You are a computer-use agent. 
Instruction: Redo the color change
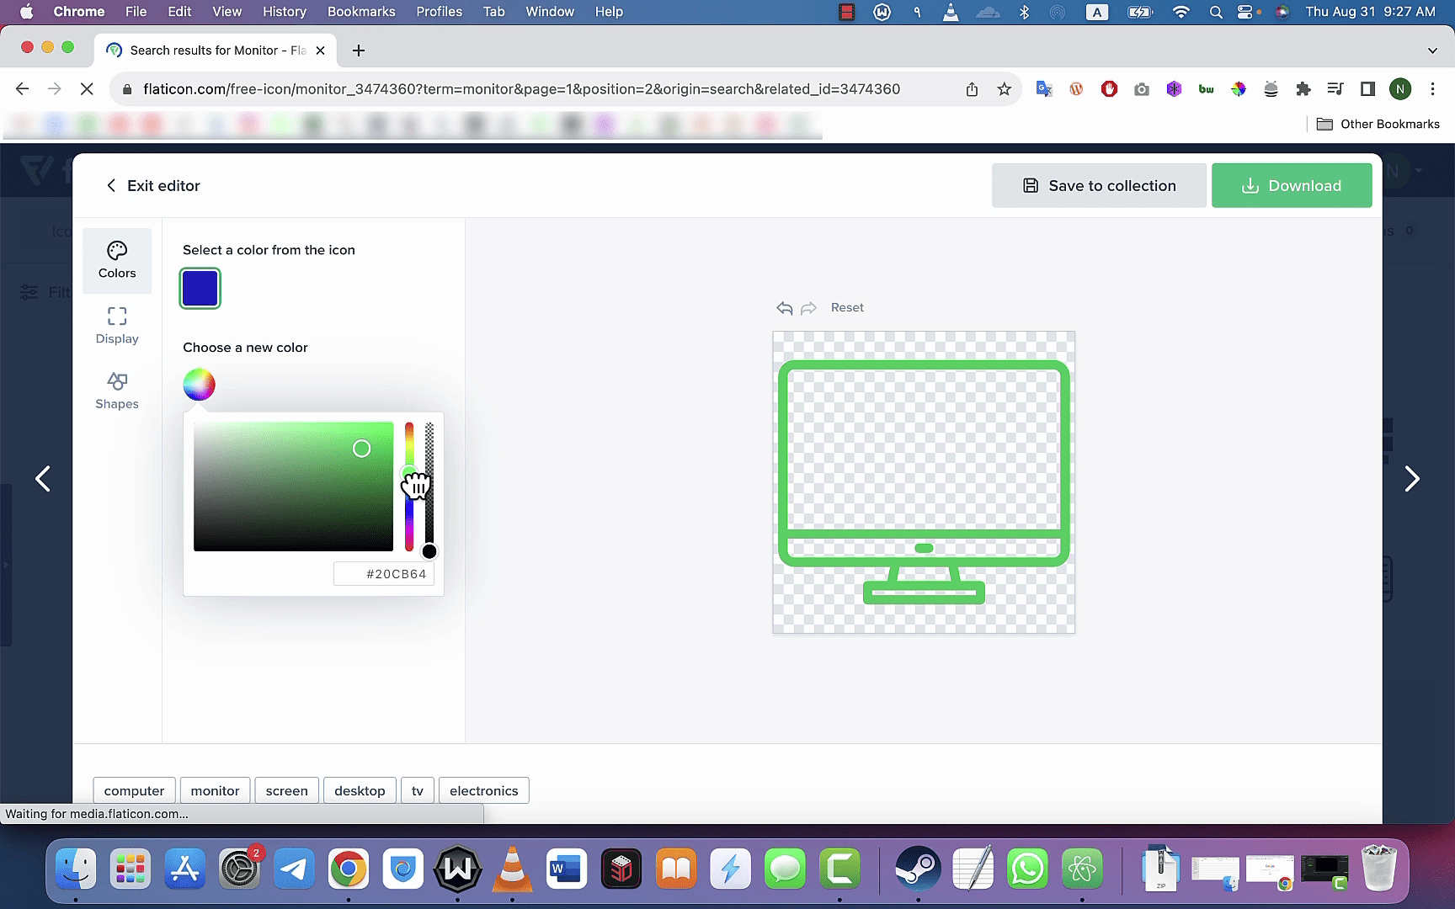click(x=808, y=308)
